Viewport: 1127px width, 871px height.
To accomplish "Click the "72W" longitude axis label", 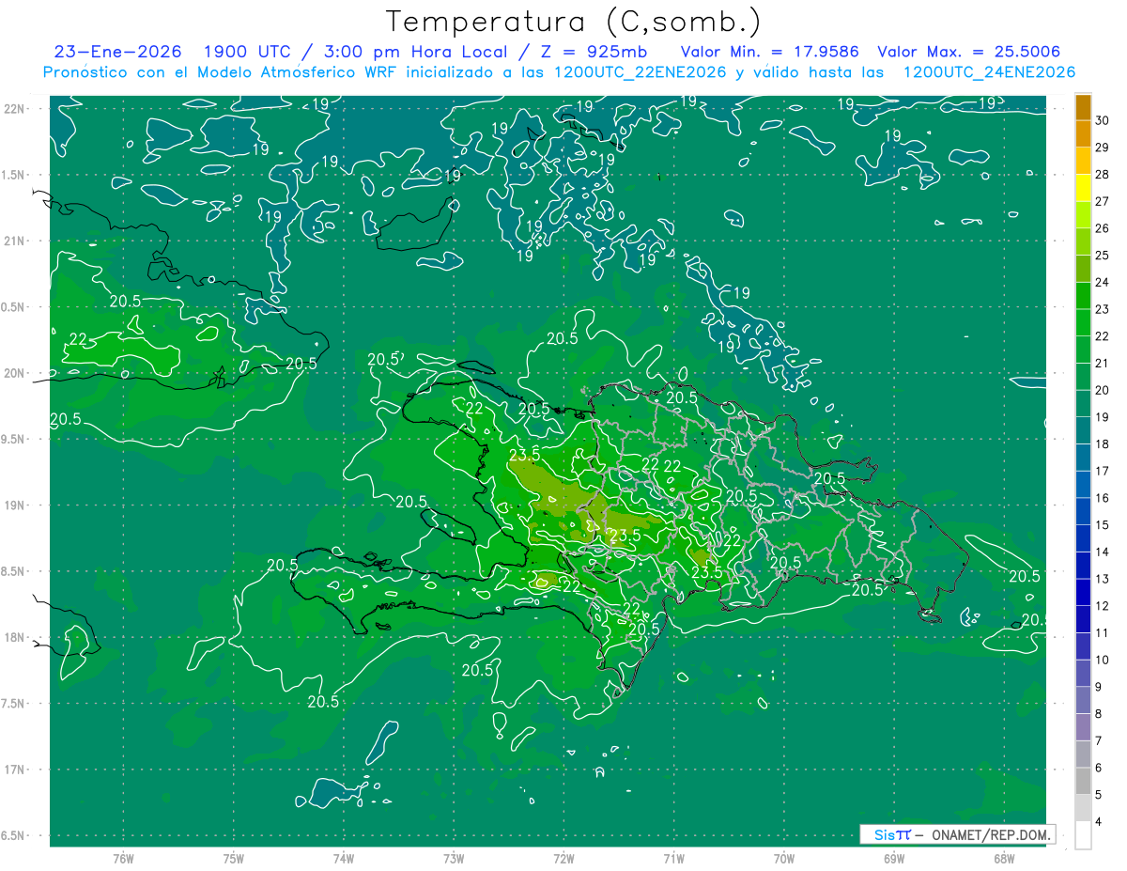I will pos(564,858).
